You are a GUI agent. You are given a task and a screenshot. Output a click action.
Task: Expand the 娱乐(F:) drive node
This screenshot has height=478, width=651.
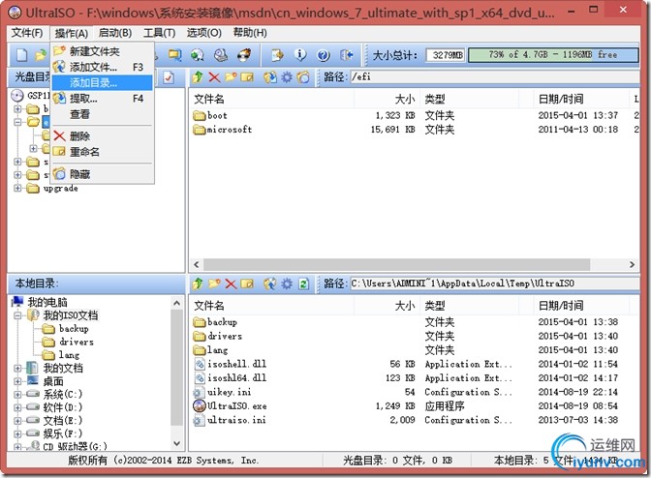point(17,433)
